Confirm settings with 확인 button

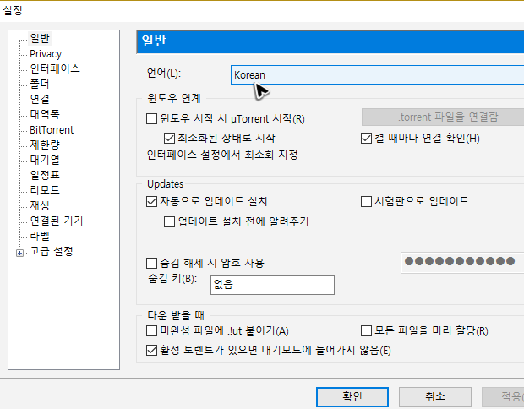pyautogui.click(x=352, y=397)
